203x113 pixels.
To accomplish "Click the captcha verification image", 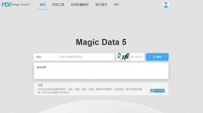I will (123, 57).
